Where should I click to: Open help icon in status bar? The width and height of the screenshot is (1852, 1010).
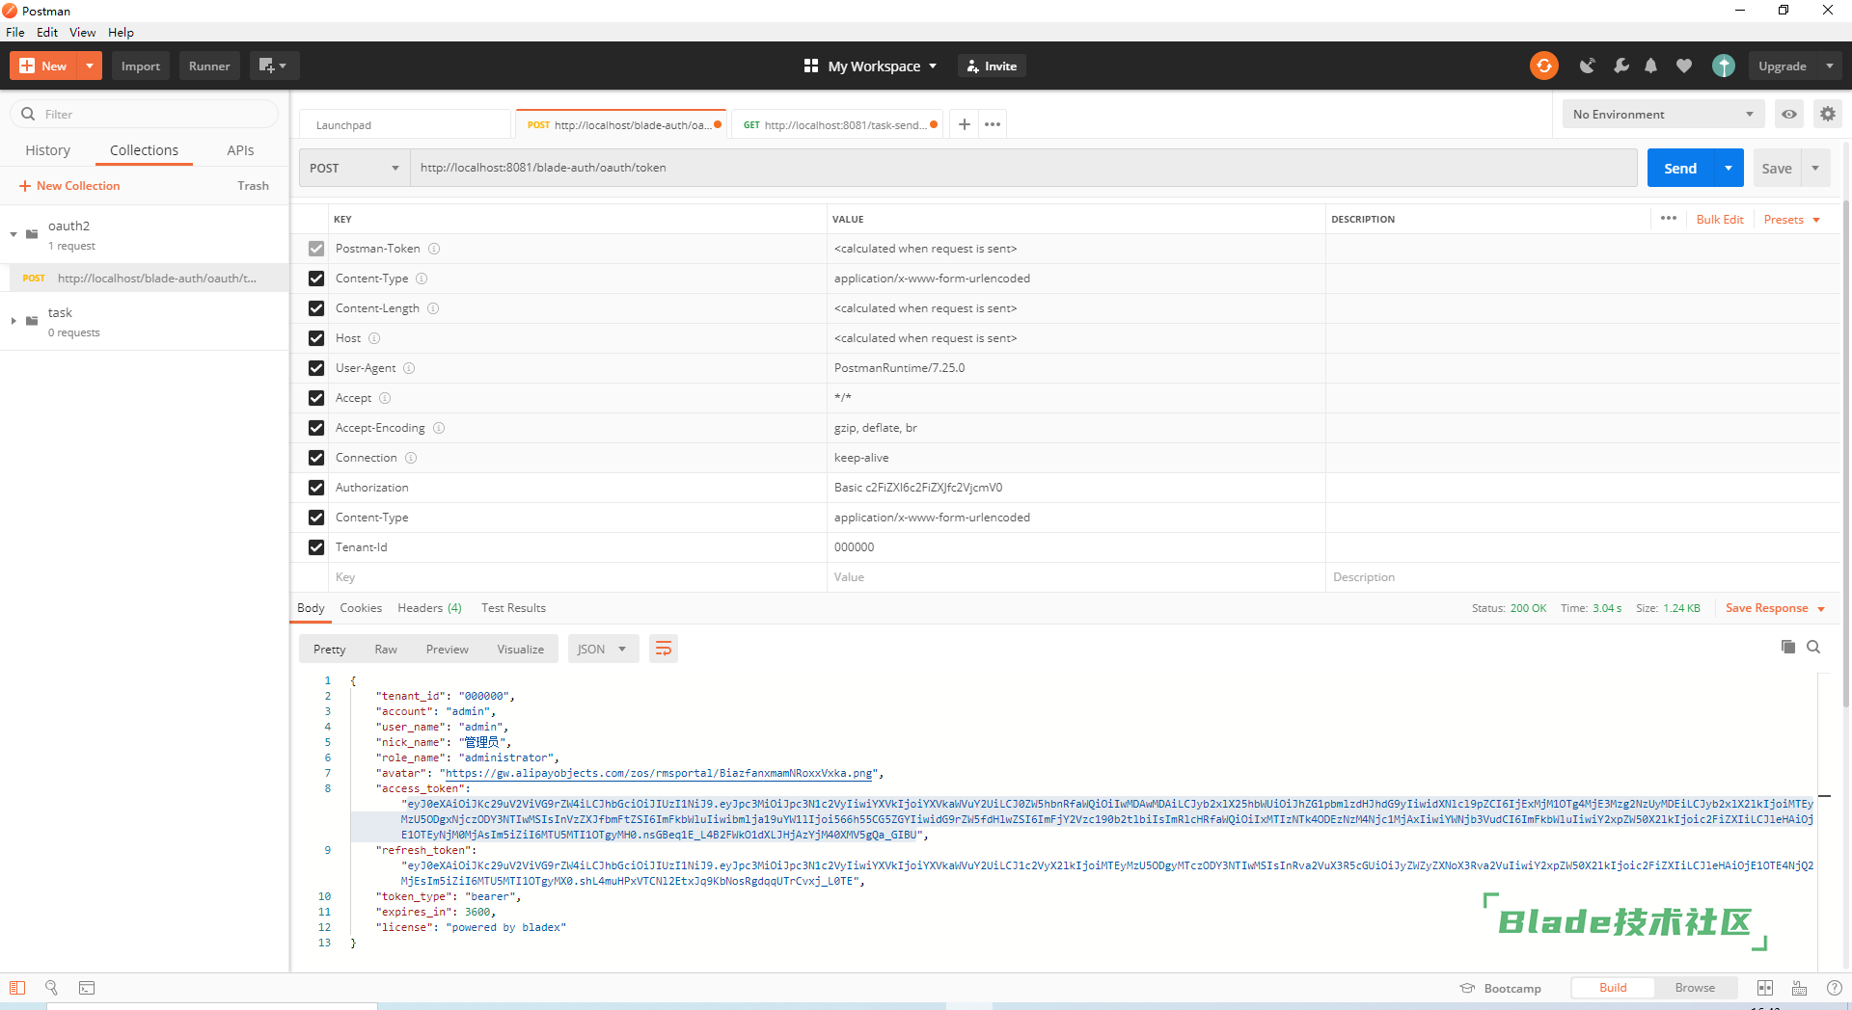tap(1834, 988)
